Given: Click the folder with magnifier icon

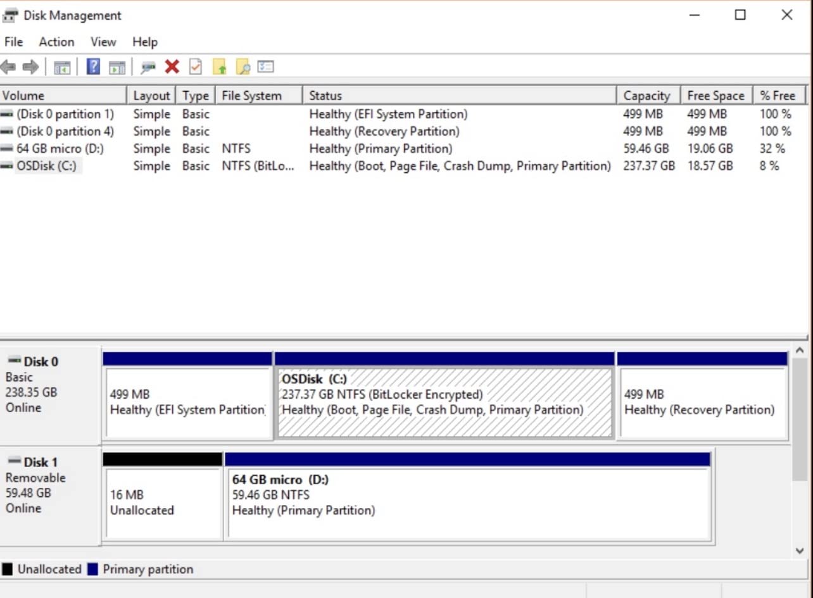Looking at the screenshot, I should (x=243, y=66).
